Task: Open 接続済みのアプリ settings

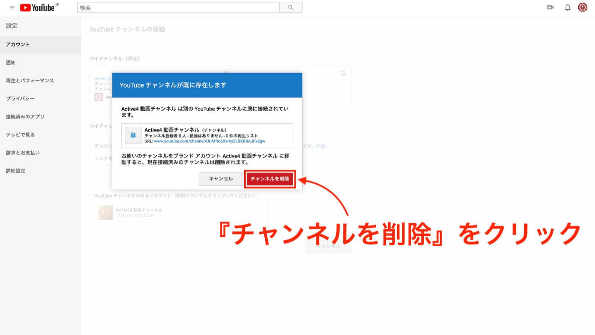Action: [x=40, y=117]
